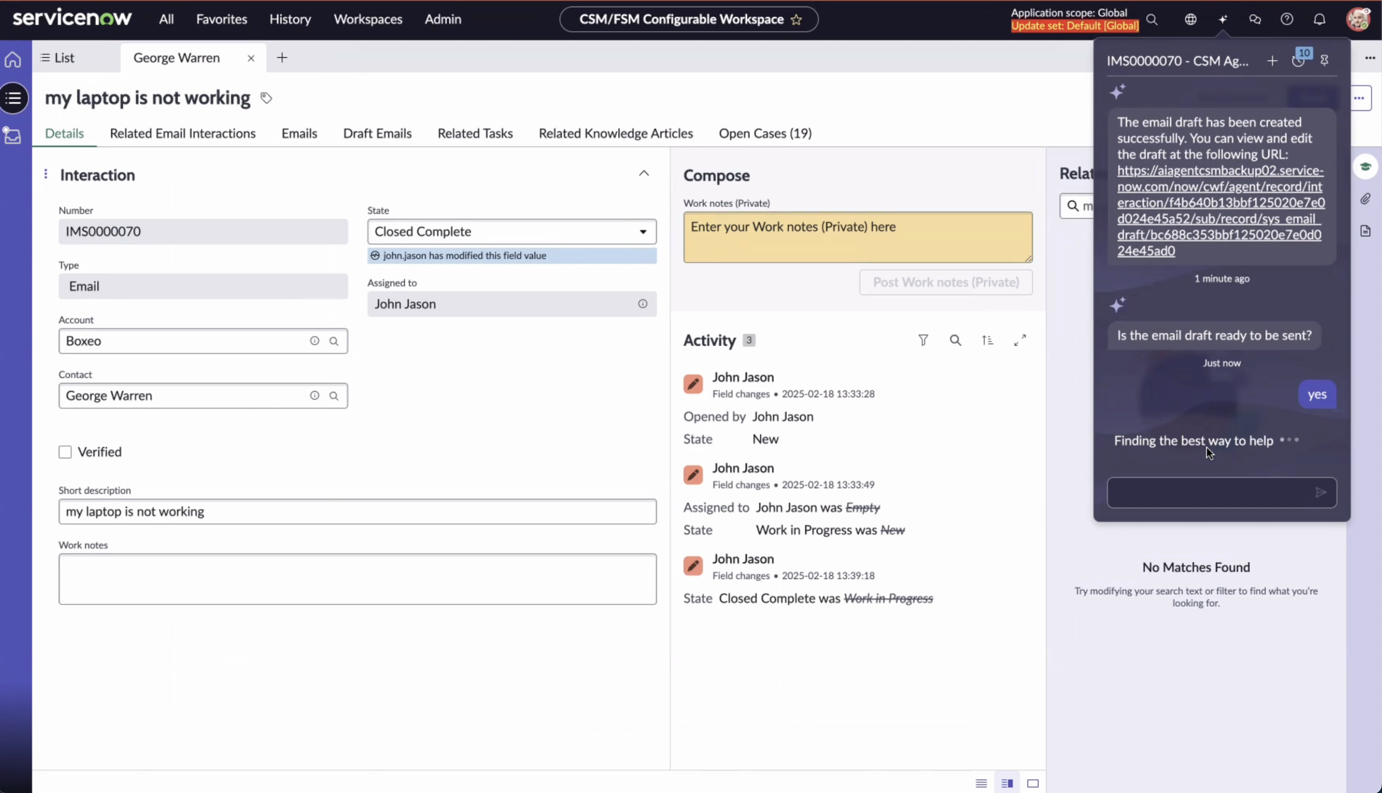This screenshot has width=1382, height=793.
Task: Open the help question mark icon
Action: pyautogui.click(x=1287, y=20)
